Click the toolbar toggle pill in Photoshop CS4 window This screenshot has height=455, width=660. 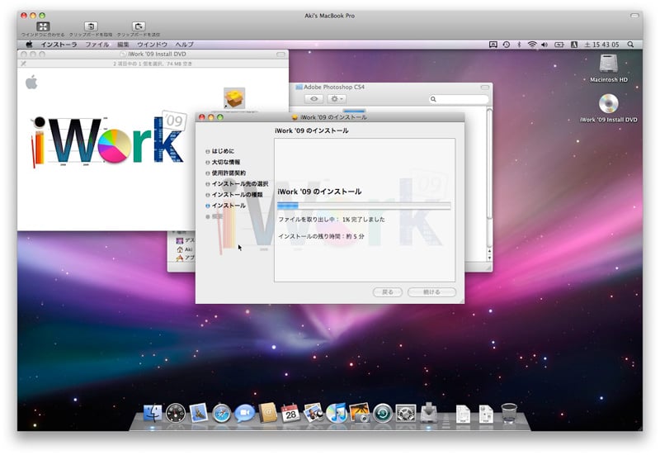click(484, 88)
